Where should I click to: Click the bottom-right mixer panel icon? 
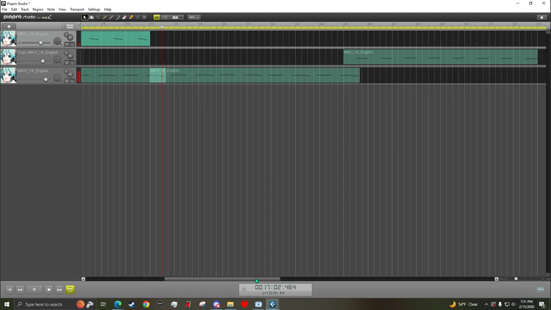(x=540, y=290)
